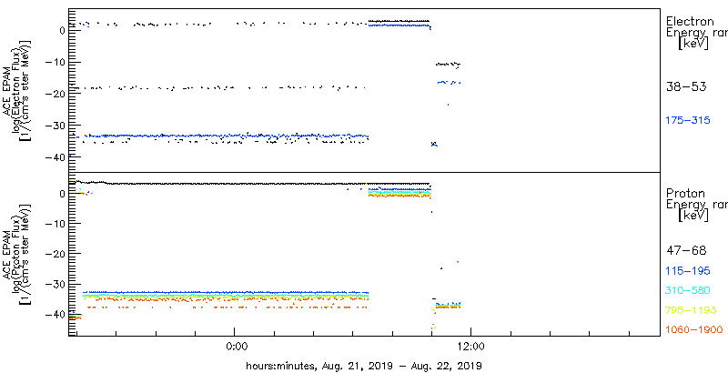Select the orange 1060-1900 proton legend label
Image resolution: width=728 pixels, height=373 pixels.
click(693, 330)
